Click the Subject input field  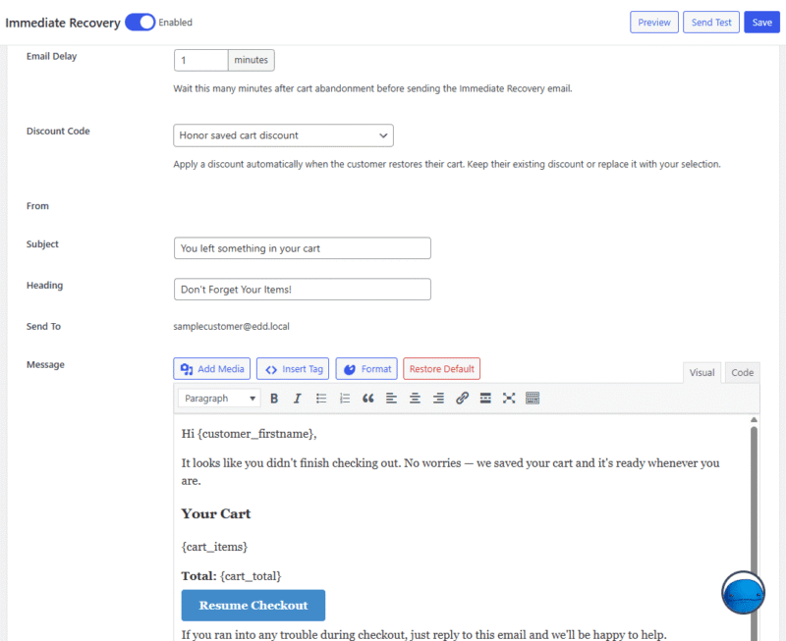[x=302, y=248]
